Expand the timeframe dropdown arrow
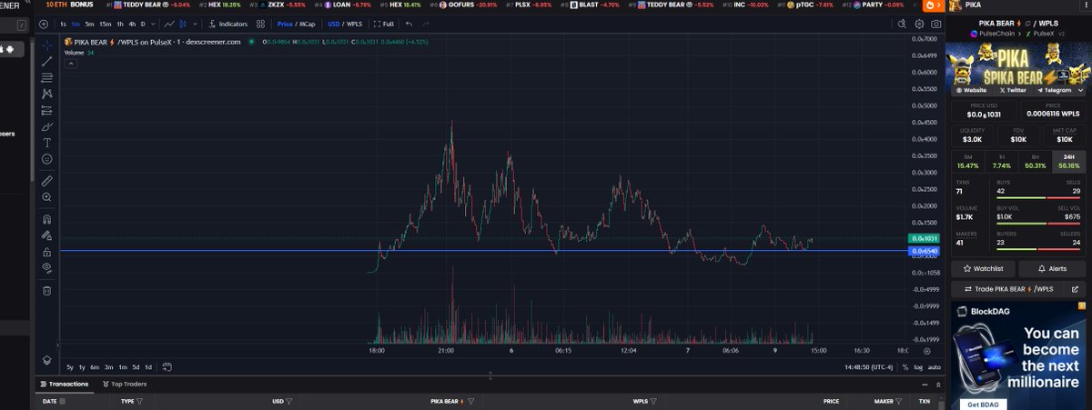1092x410 pixels. point(153,24)
